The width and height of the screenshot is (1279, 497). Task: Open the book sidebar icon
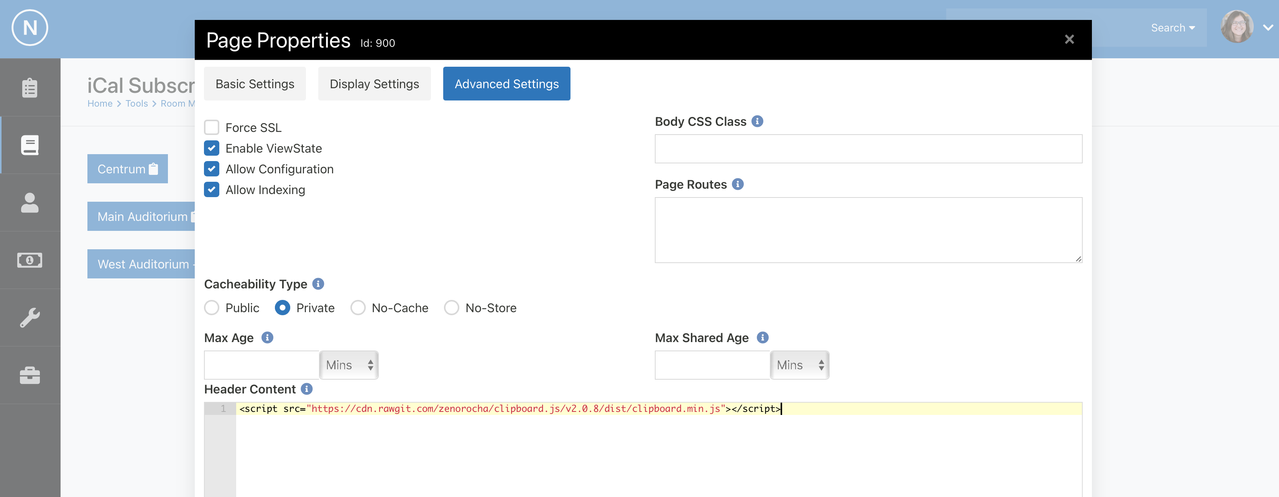pyautogui.click(x=30, y=145)
